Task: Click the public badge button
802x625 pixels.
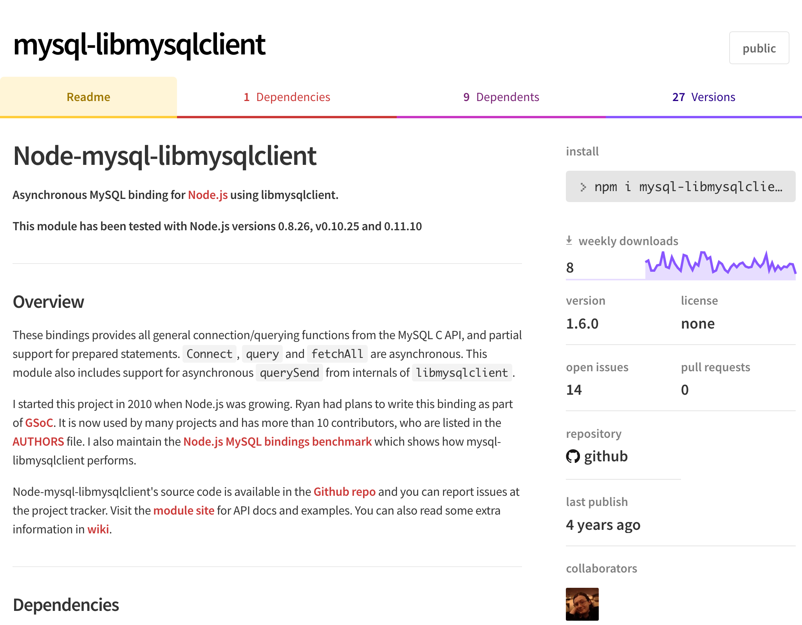Action: pos(759,48)
